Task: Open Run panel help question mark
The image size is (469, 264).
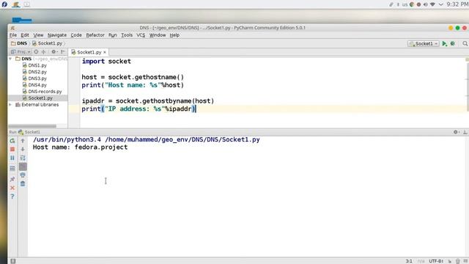Action: [x=12, y=197]
